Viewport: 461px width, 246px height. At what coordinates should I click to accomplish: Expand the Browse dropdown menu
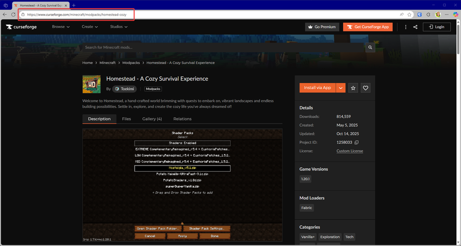pos(61,27)
